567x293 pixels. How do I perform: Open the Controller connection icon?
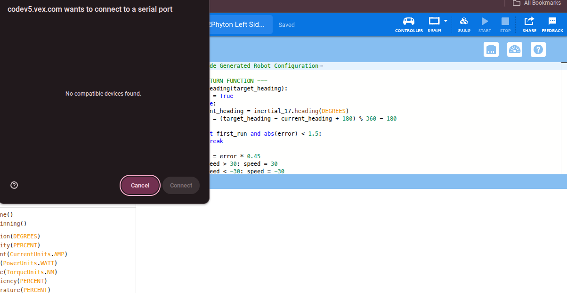409,24
